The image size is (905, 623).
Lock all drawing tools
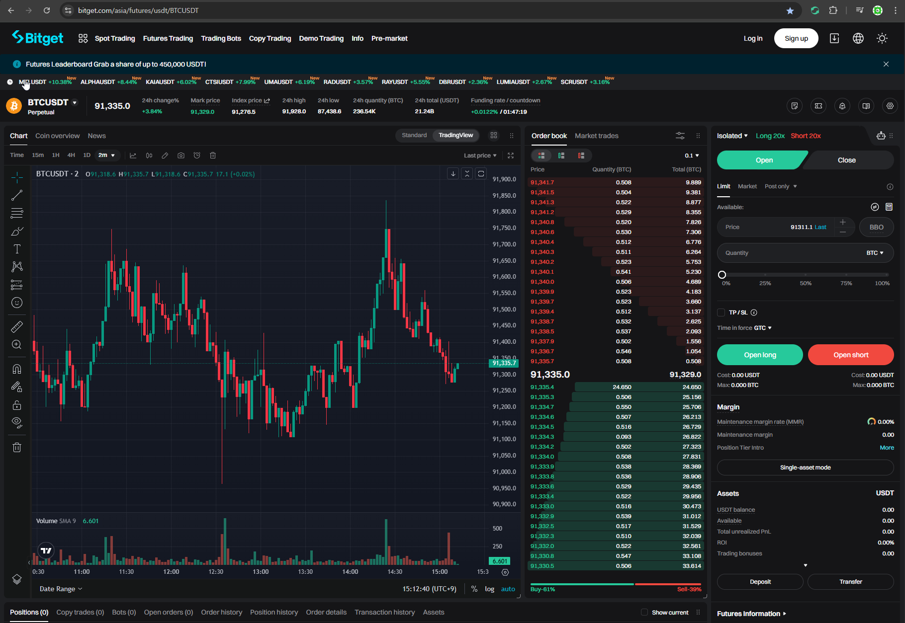coord(17,405)
